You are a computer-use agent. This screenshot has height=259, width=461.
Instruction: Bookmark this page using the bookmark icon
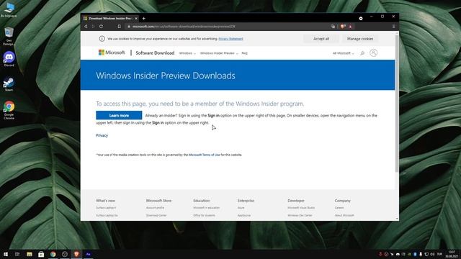119,27
